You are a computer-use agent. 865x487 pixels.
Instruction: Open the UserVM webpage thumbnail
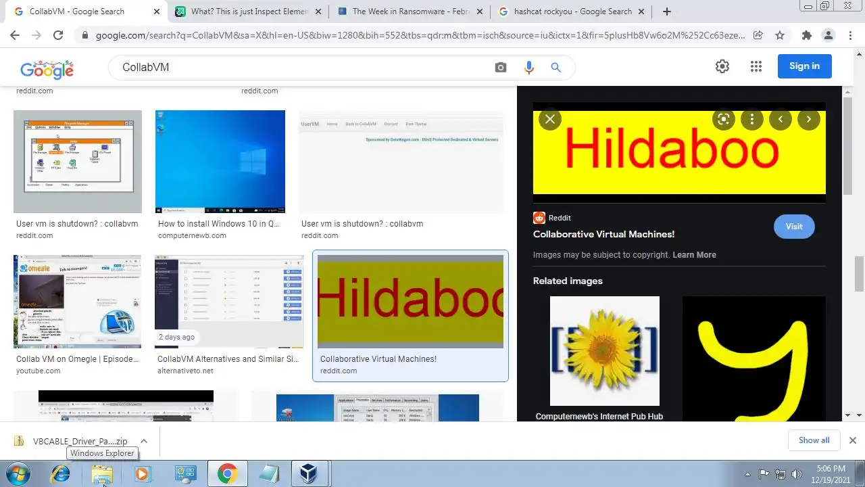click(401, 162)
